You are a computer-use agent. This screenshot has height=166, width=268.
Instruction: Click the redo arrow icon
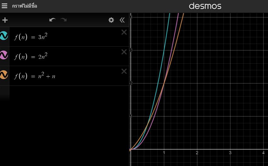63,20
